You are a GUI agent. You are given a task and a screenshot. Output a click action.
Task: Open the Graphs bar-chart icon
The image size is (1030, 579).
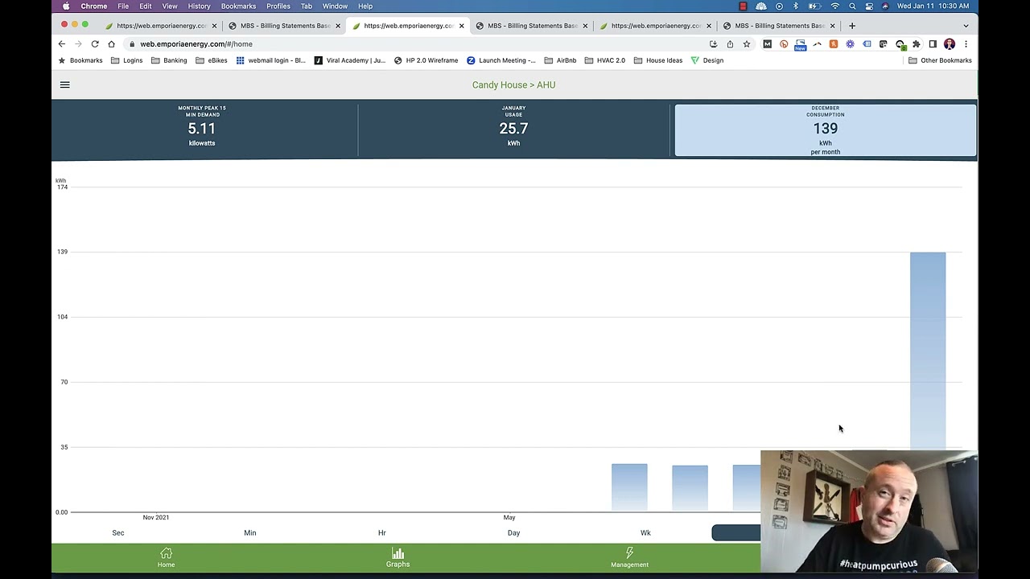(398, 553)
